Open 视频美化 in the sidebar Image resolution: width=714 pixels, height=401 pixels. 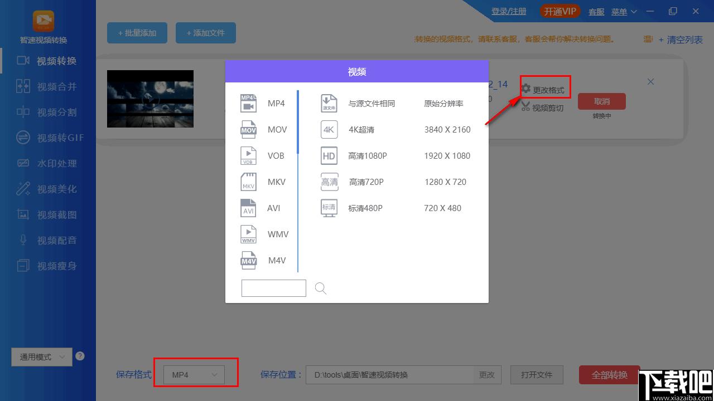48,189
